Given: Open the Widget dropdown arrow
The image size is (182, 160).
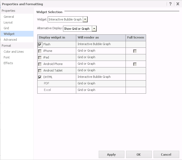Looking at the screenshot, I should point(85,19).
